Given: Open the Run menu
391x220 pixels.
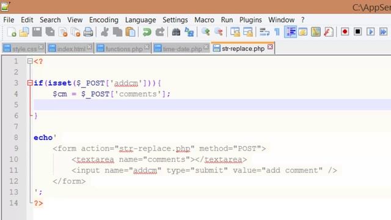Looking at the screenshot, I should coord(227,20).
